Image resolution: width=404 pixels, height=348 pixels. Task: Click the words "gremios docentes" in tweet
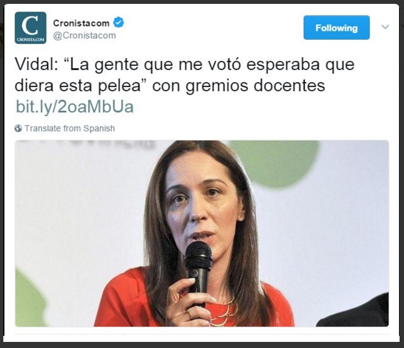(255, 86)
